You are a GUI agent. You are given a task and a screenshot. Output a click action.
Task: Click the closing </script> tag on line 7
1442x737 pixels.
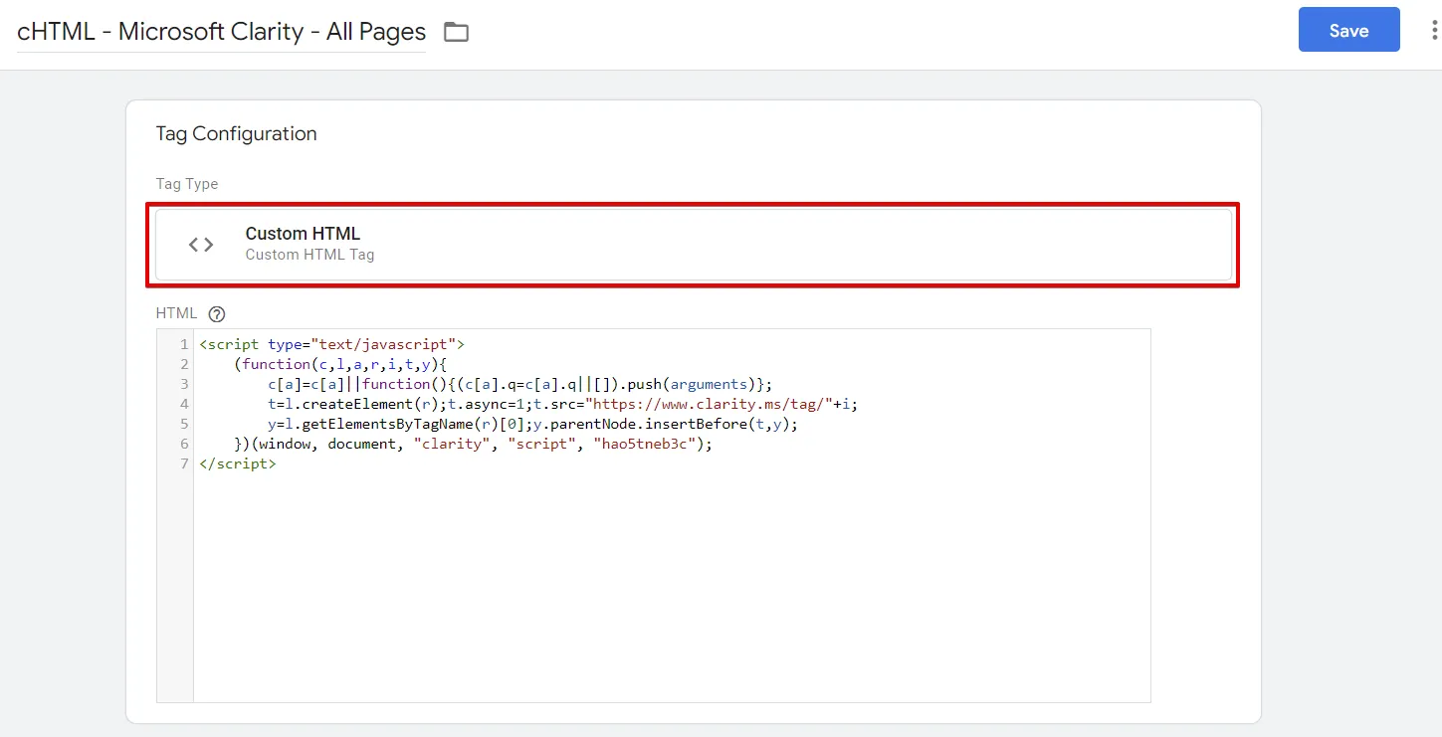click(x=238, y=463)
